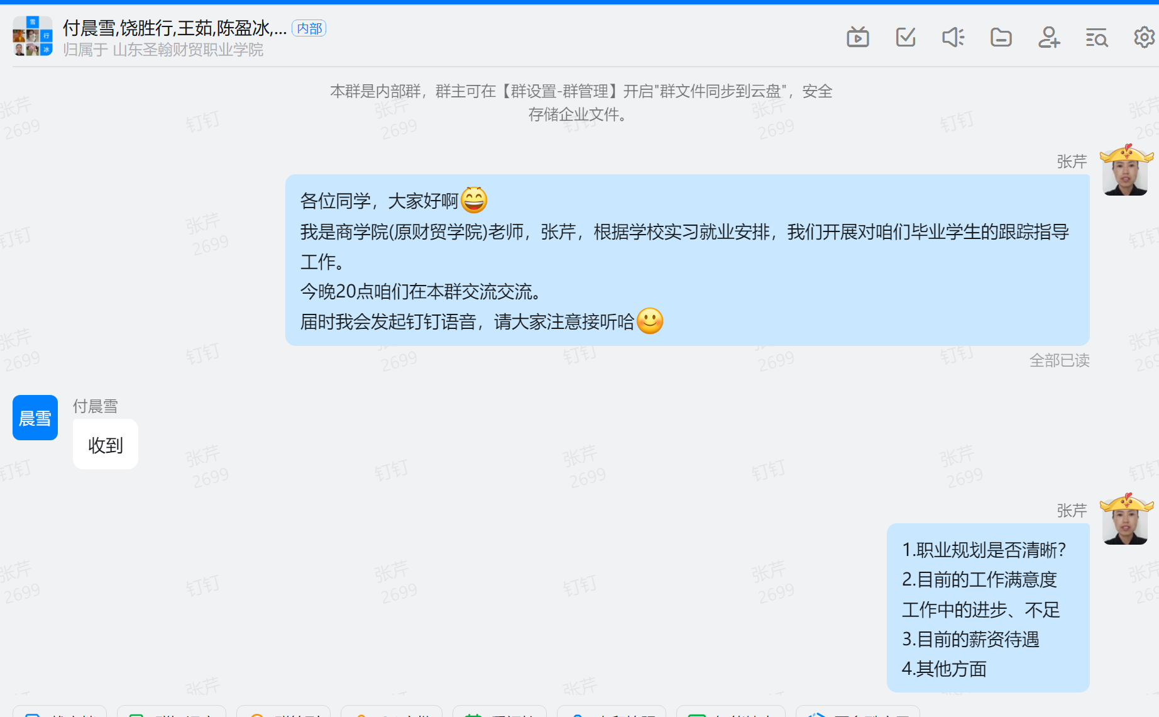1159x717 pixels.
Task: Click the 归属于 山东圣翰财贸职业学院 subtitle
Action: point(163,50)
